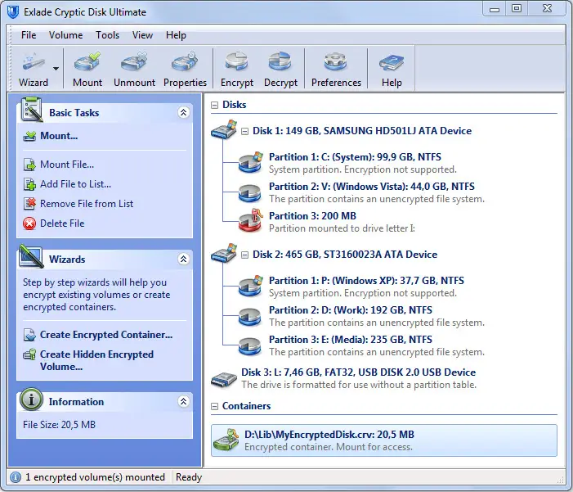Maximize the Exlade Cryptic Disk window

click(x=517, y=8)
